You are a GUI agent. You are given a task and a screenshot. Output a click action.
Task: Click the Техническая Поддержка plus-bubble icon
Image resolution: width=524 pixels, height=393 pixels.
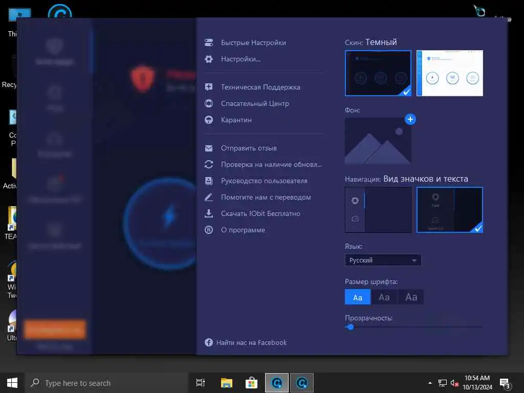[x=209, y=87]
